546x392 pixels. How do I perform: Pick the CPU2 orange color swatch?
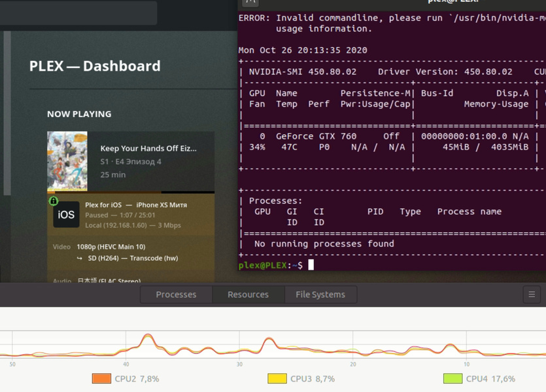pyautogui.click(x=101, y=378)
